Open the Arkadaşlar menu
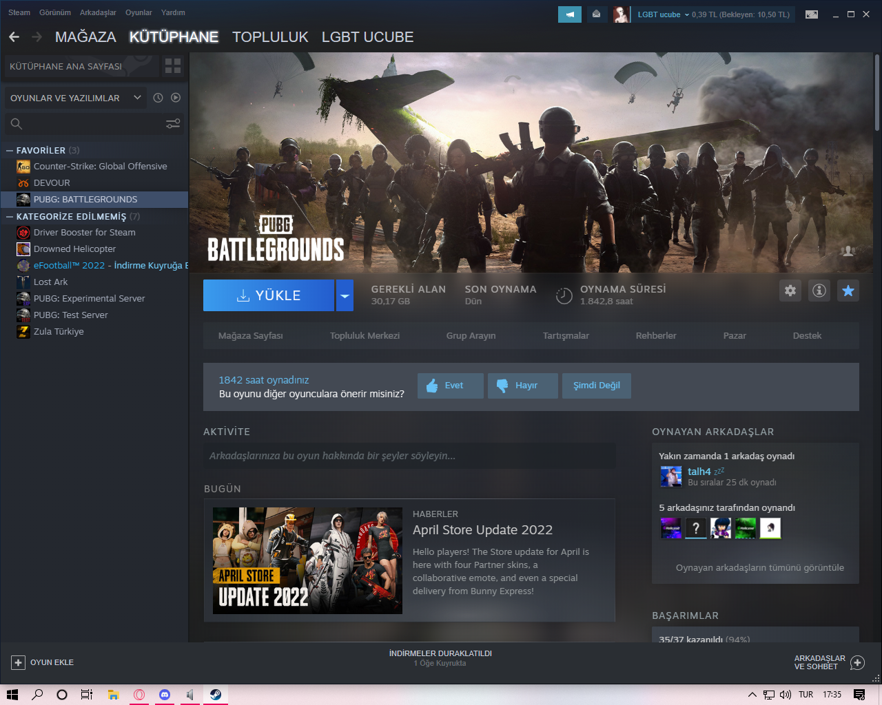The width and height of the screenshot is (882, 705). [98, 12]
